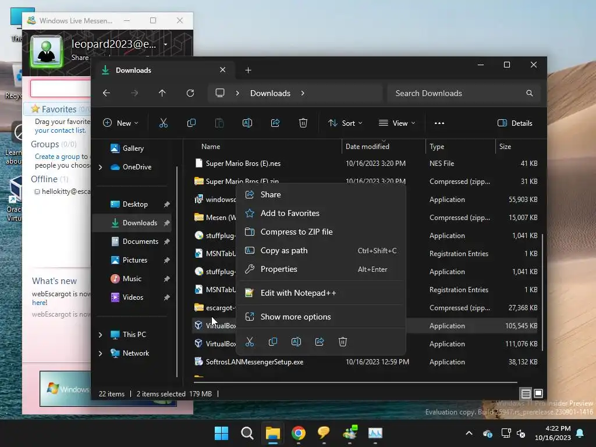Screen dimensions: 596x447
Task: Click the vertical scrollbar of the file list
Action: 542,292
